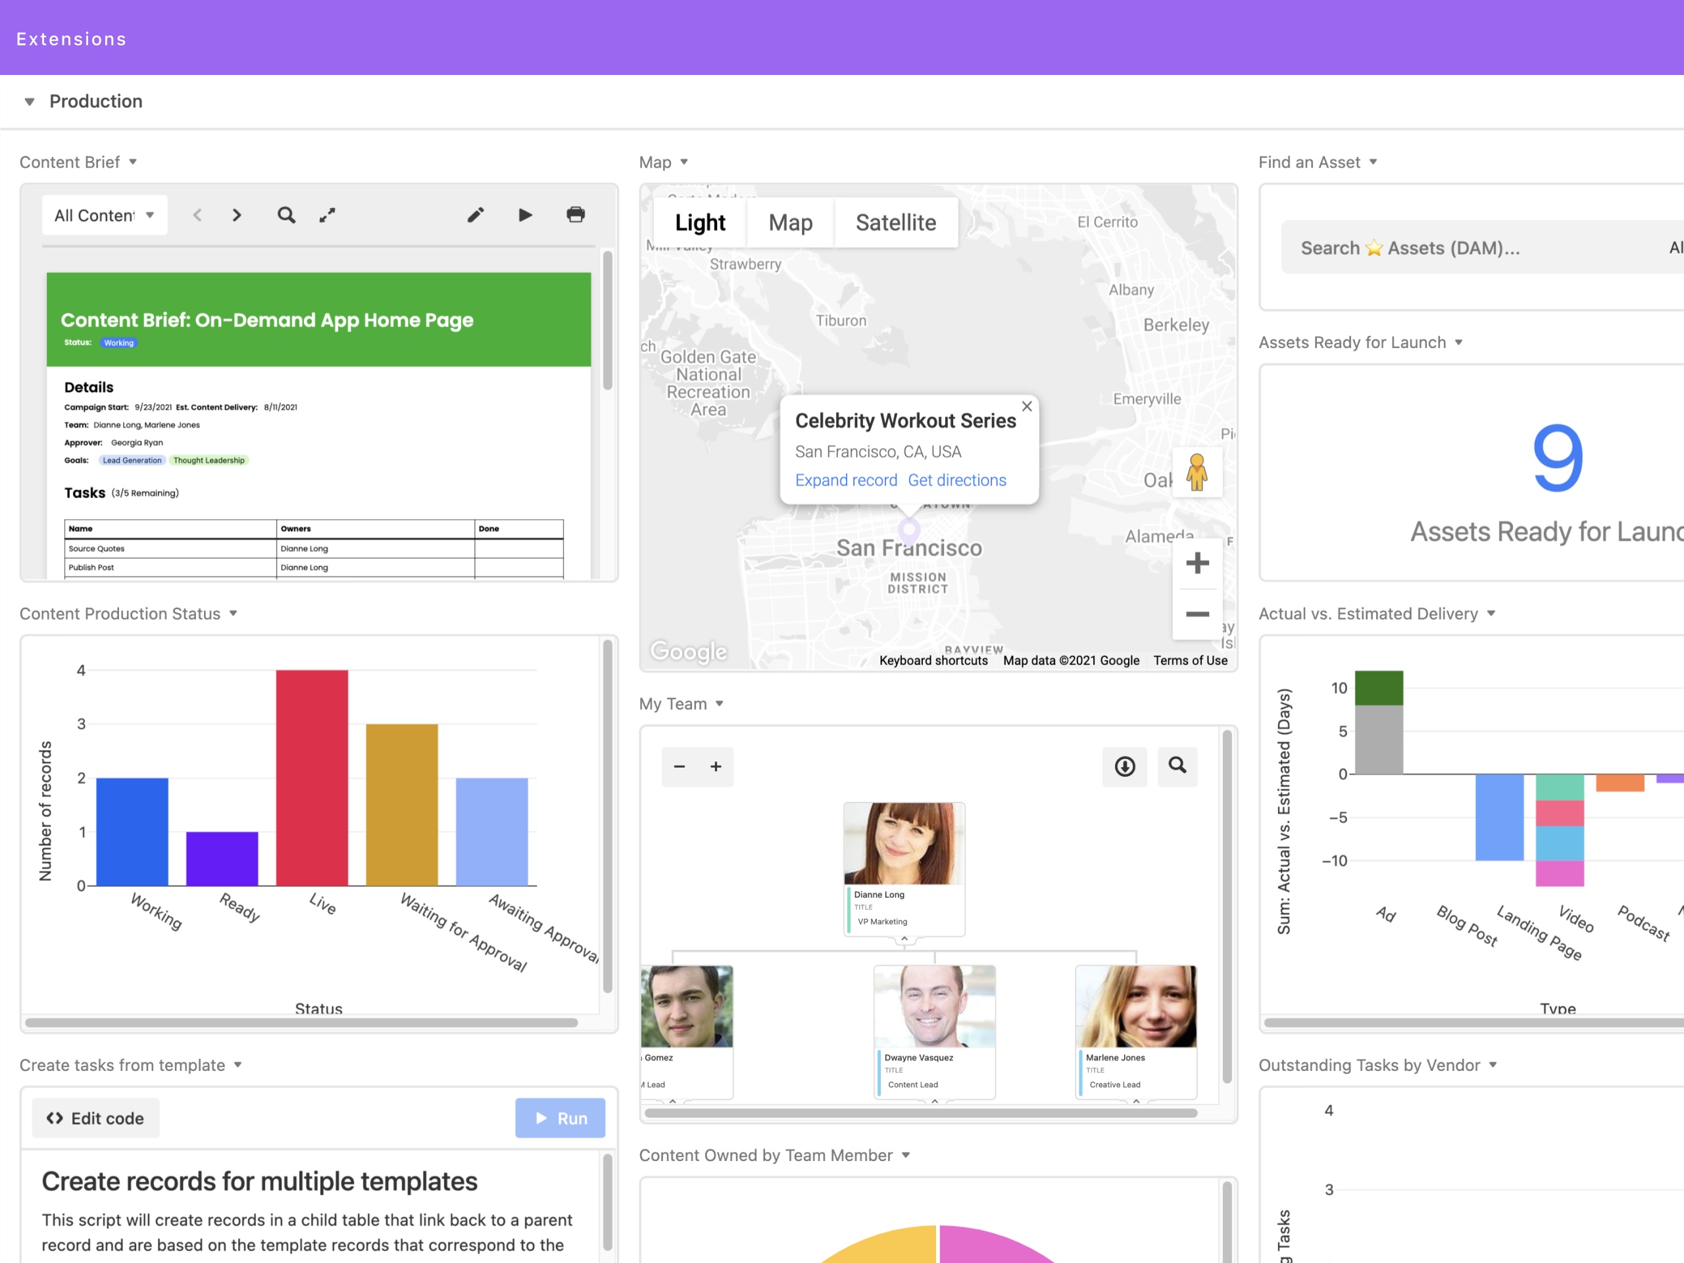Toggle the Satellite map view
This screenshot has height=1263, width=1684.
pyautogui.click(x=895, y=223)
